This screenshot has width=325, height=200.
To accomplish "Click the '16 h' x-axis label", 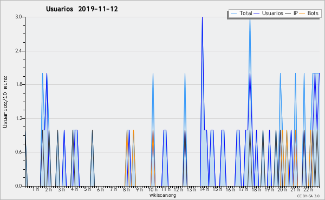I will tap(230, 189).
